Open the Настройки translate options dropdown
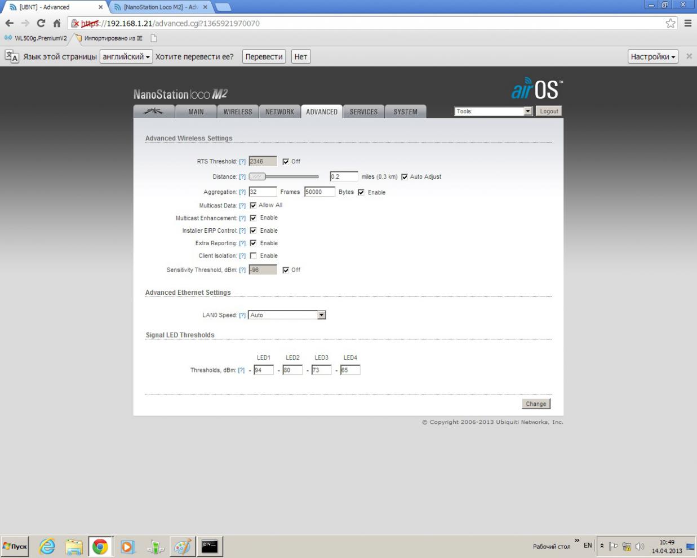697x558 pixels. point(653,56)
